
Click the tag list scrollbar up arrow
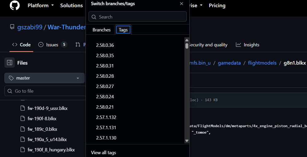(187, 40)
